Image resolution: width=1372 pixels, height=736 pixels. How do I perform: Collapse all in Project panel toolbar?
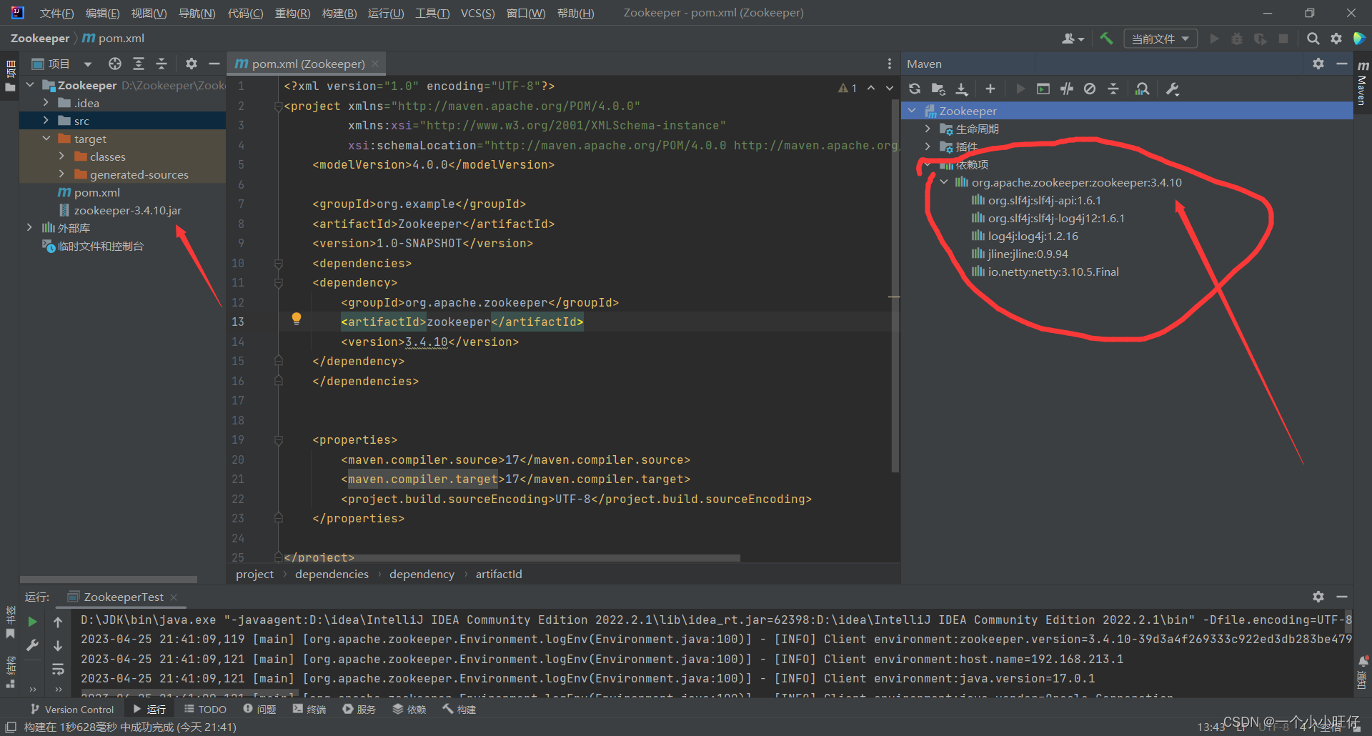tap(161, 64)
